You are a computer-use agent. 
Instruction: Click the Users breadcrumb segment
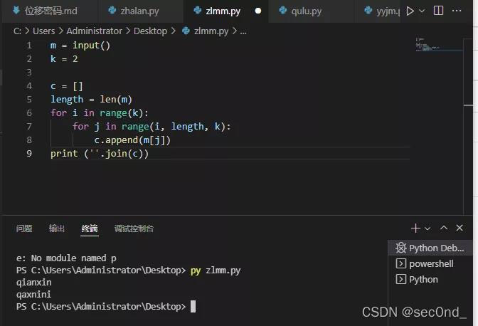click(44, 31)
